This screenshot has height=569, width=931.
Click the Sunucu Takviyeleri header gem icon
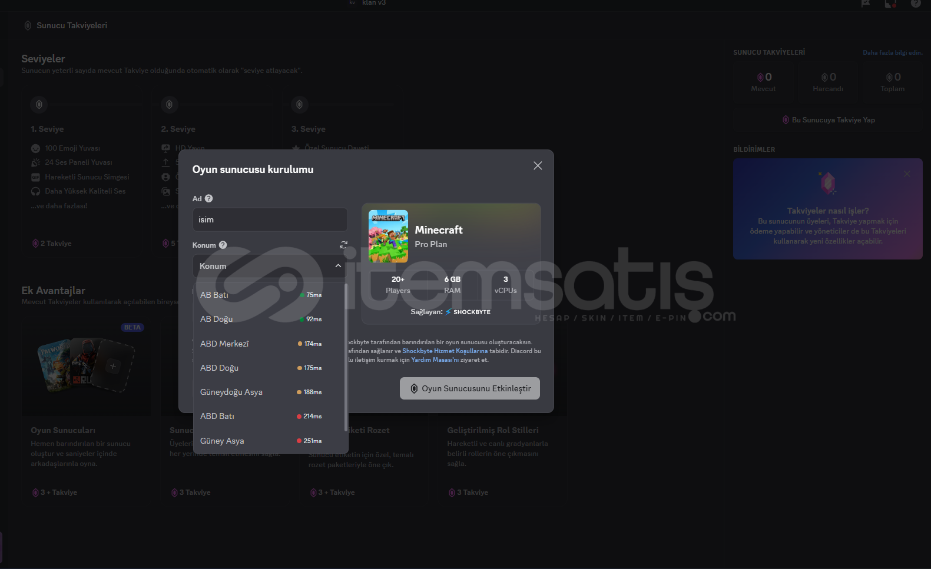click(28, 25)
